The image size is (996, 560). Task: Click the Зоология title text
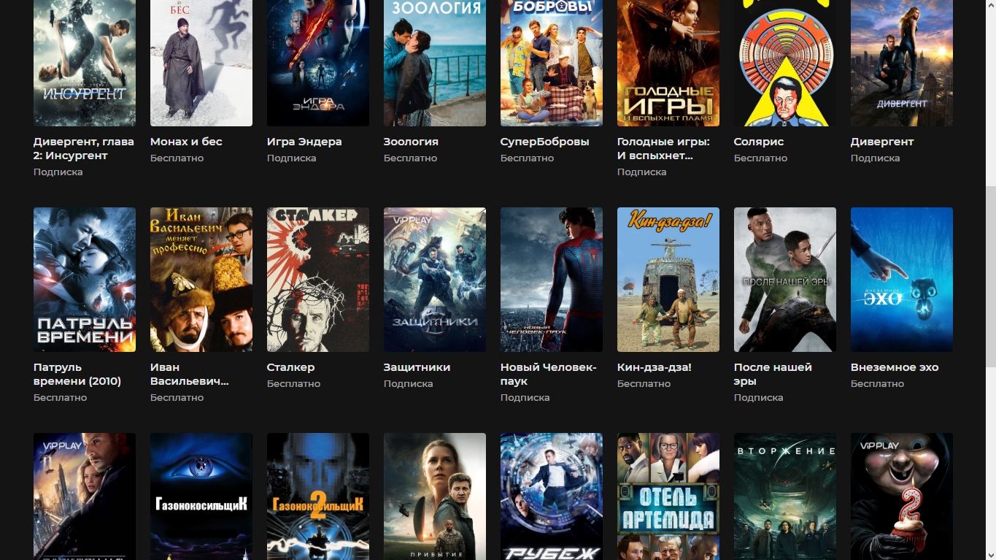click(x=411, y=142)
